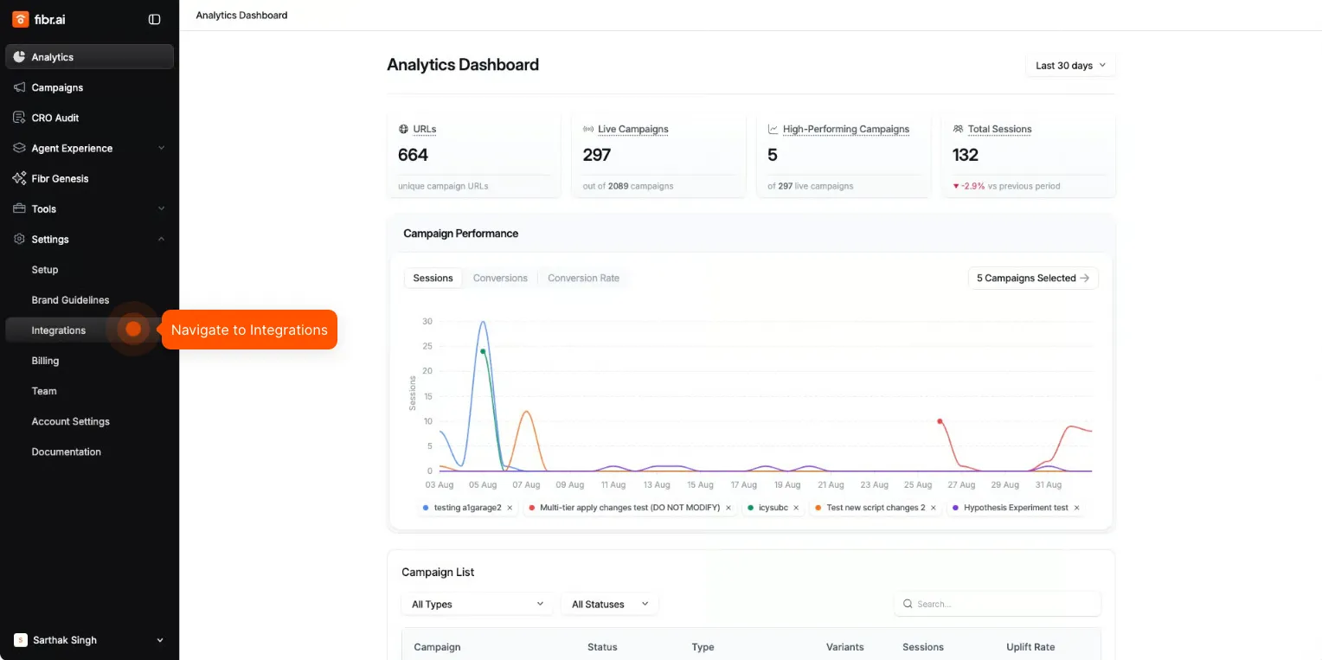
Task: Click the Settings gear icon
Action: (x=19, y=239)
